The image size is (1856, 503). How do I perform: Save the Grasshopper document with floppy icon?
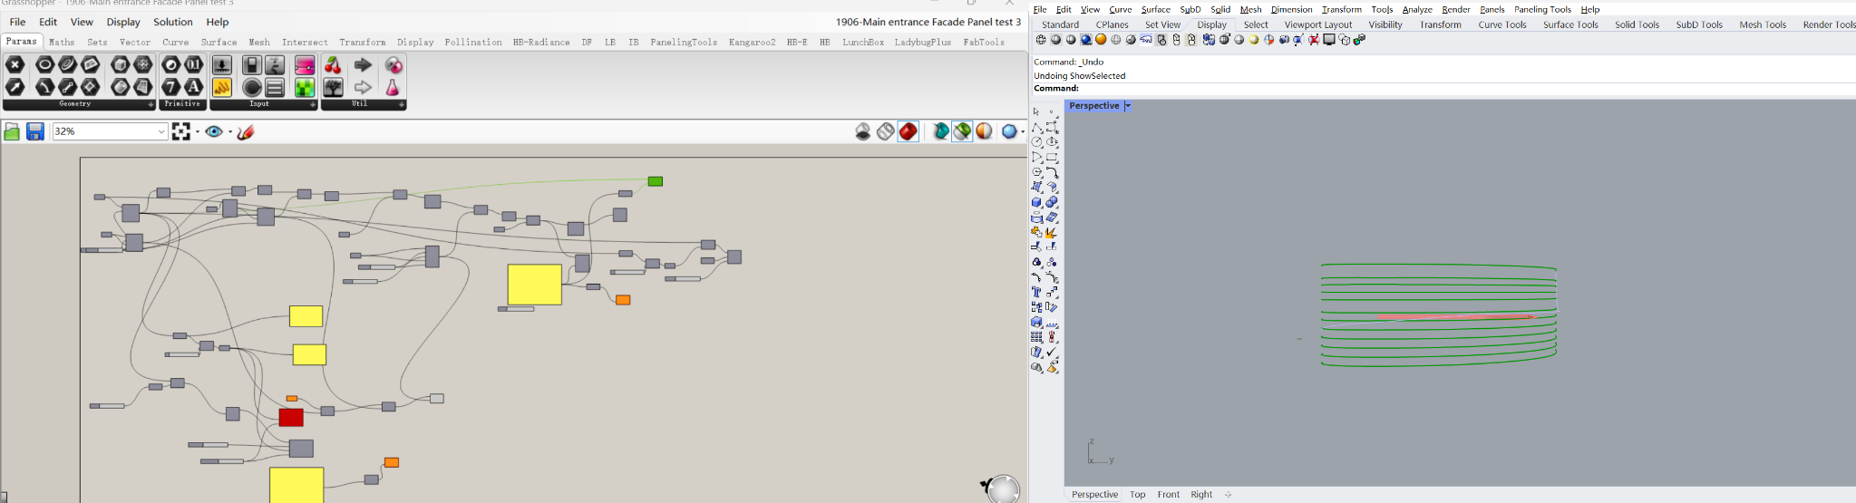click(x=35, y=131)
